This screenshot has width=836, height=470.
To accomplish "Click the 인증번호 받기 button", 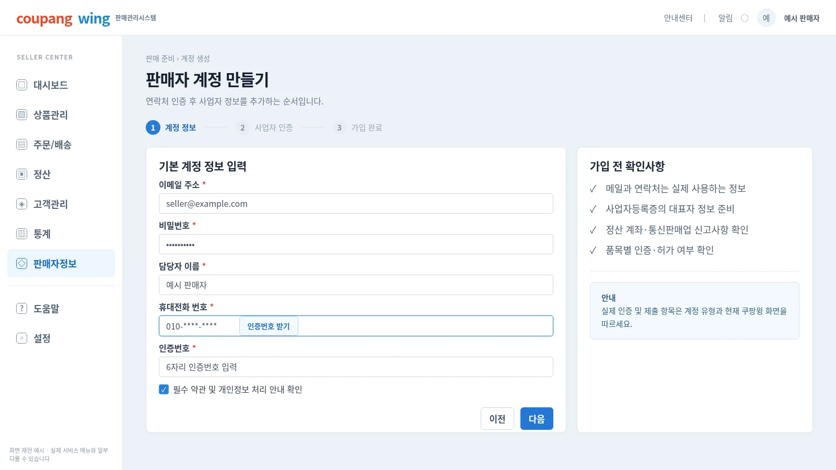I will point(269,326).
